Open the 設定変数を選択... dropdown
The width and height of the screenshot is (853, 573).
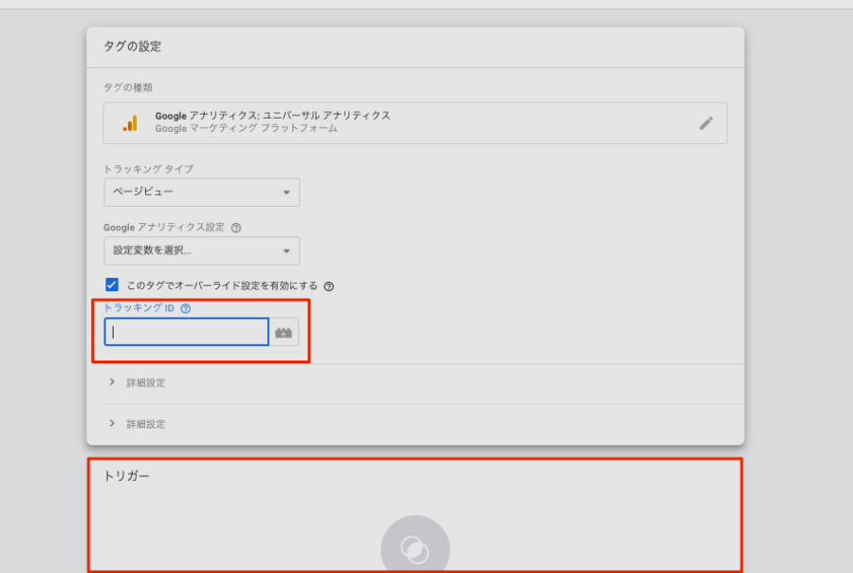202,250
